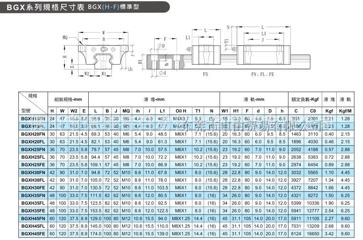Viewport: 363px width, 240px height.
Task: Select the C value 7031
Action: click(x=296, y=226)
